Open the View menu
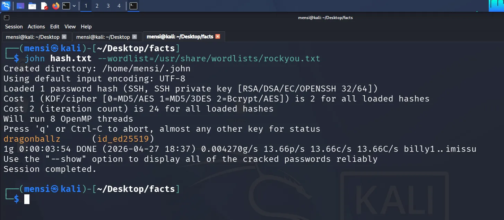 pyautogui.click(x=70, y=27)
